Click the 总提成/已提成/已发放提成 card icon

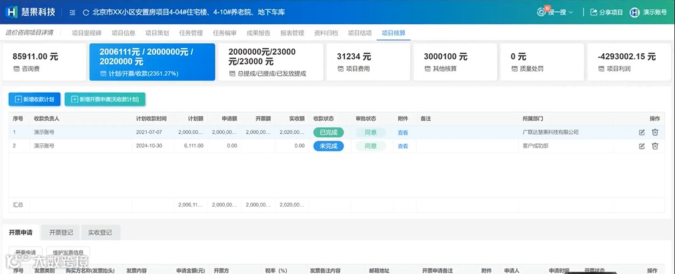233,73
